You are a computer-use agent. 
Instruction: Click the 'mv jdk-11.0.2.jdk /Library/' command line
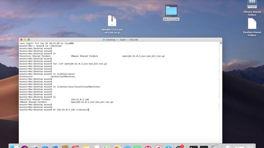coord(54,110)
